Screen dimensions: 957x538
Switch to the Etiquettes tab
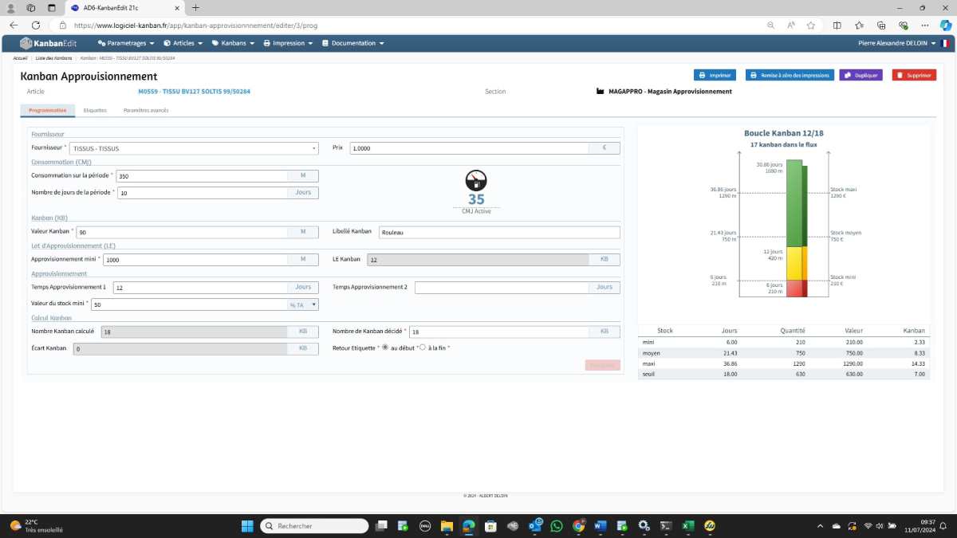coord(95,110)
